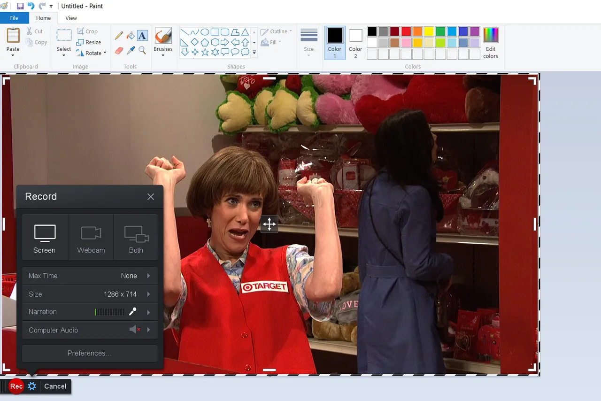Activate Color 2 selector
The image size is (601, 401).
click(x=355, y=43)
